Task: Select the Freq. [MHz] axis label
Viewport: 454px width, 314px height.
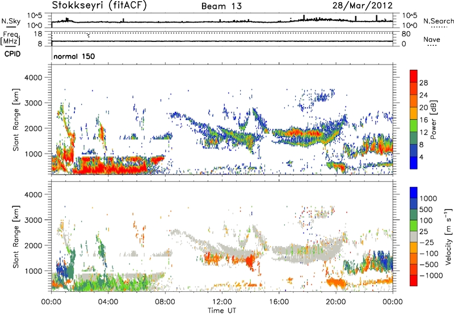Action: click(10, 38)
